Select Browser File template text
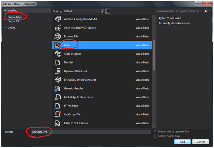Viewport: 214px width, 148px height. [71, 36]
